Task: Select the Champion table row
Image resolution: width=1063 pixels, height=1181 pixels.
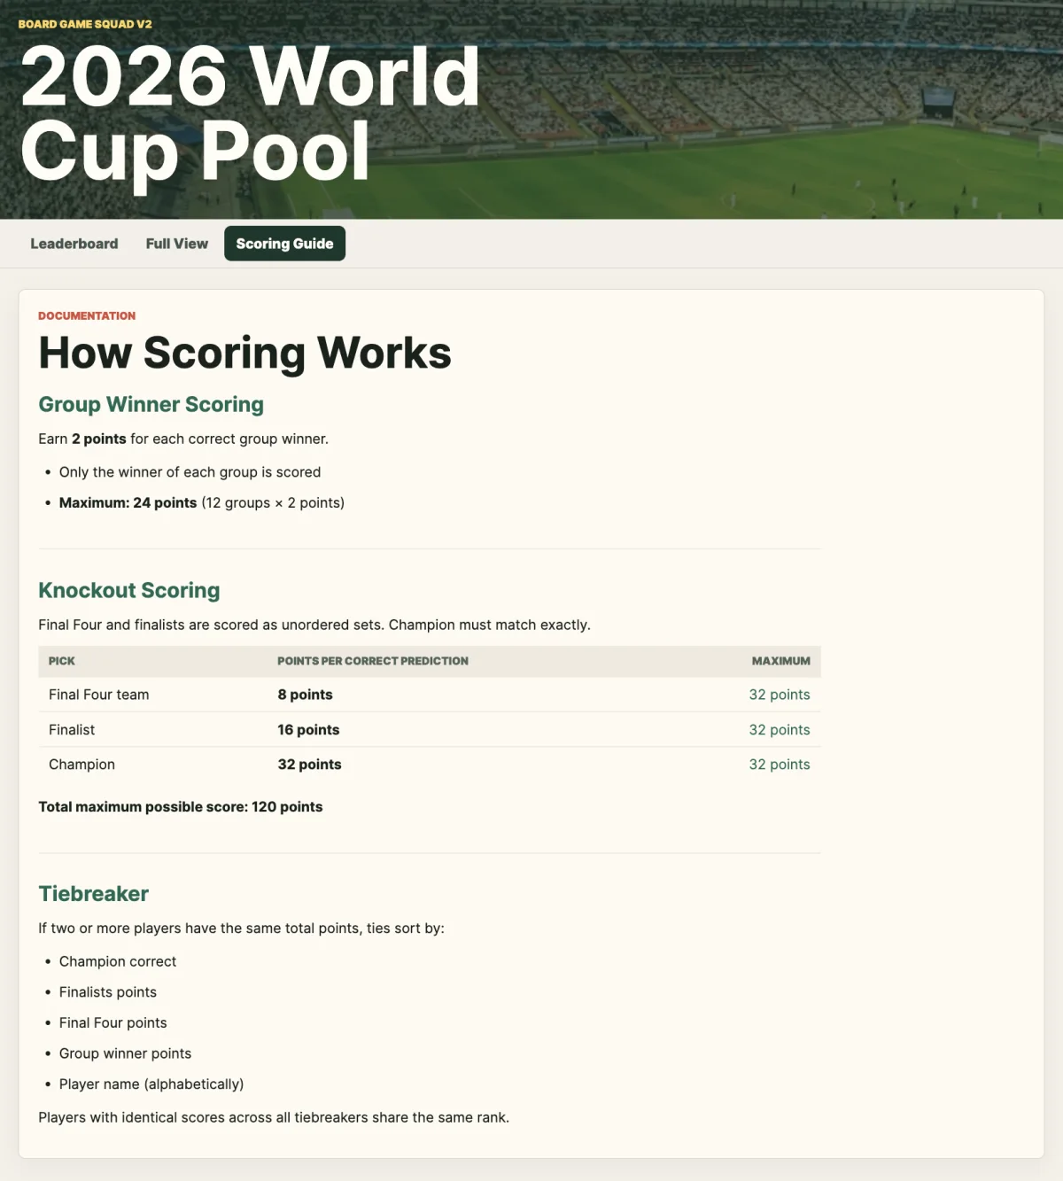Action: (430, 764)
